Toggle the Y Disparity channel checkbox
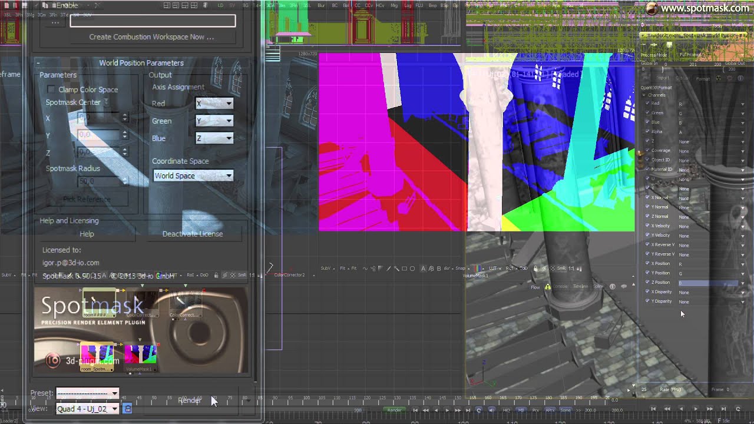 coord(647,302)
